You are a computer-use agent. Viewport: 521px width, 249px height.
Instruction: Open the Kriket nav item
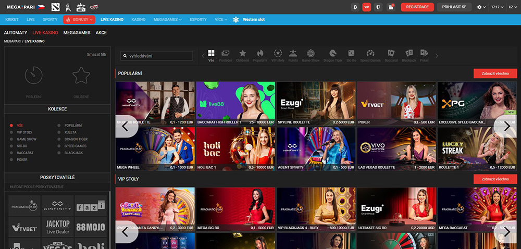coord(12,20)
